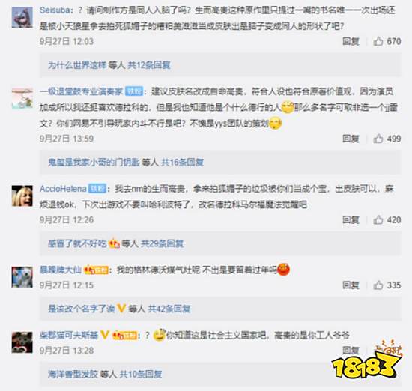
Task: Reply to Seisuba's comment via 回复
Action: point(351,41)
